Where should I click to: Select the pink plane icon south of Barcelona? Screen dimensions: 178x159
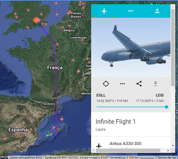[62, 119]
